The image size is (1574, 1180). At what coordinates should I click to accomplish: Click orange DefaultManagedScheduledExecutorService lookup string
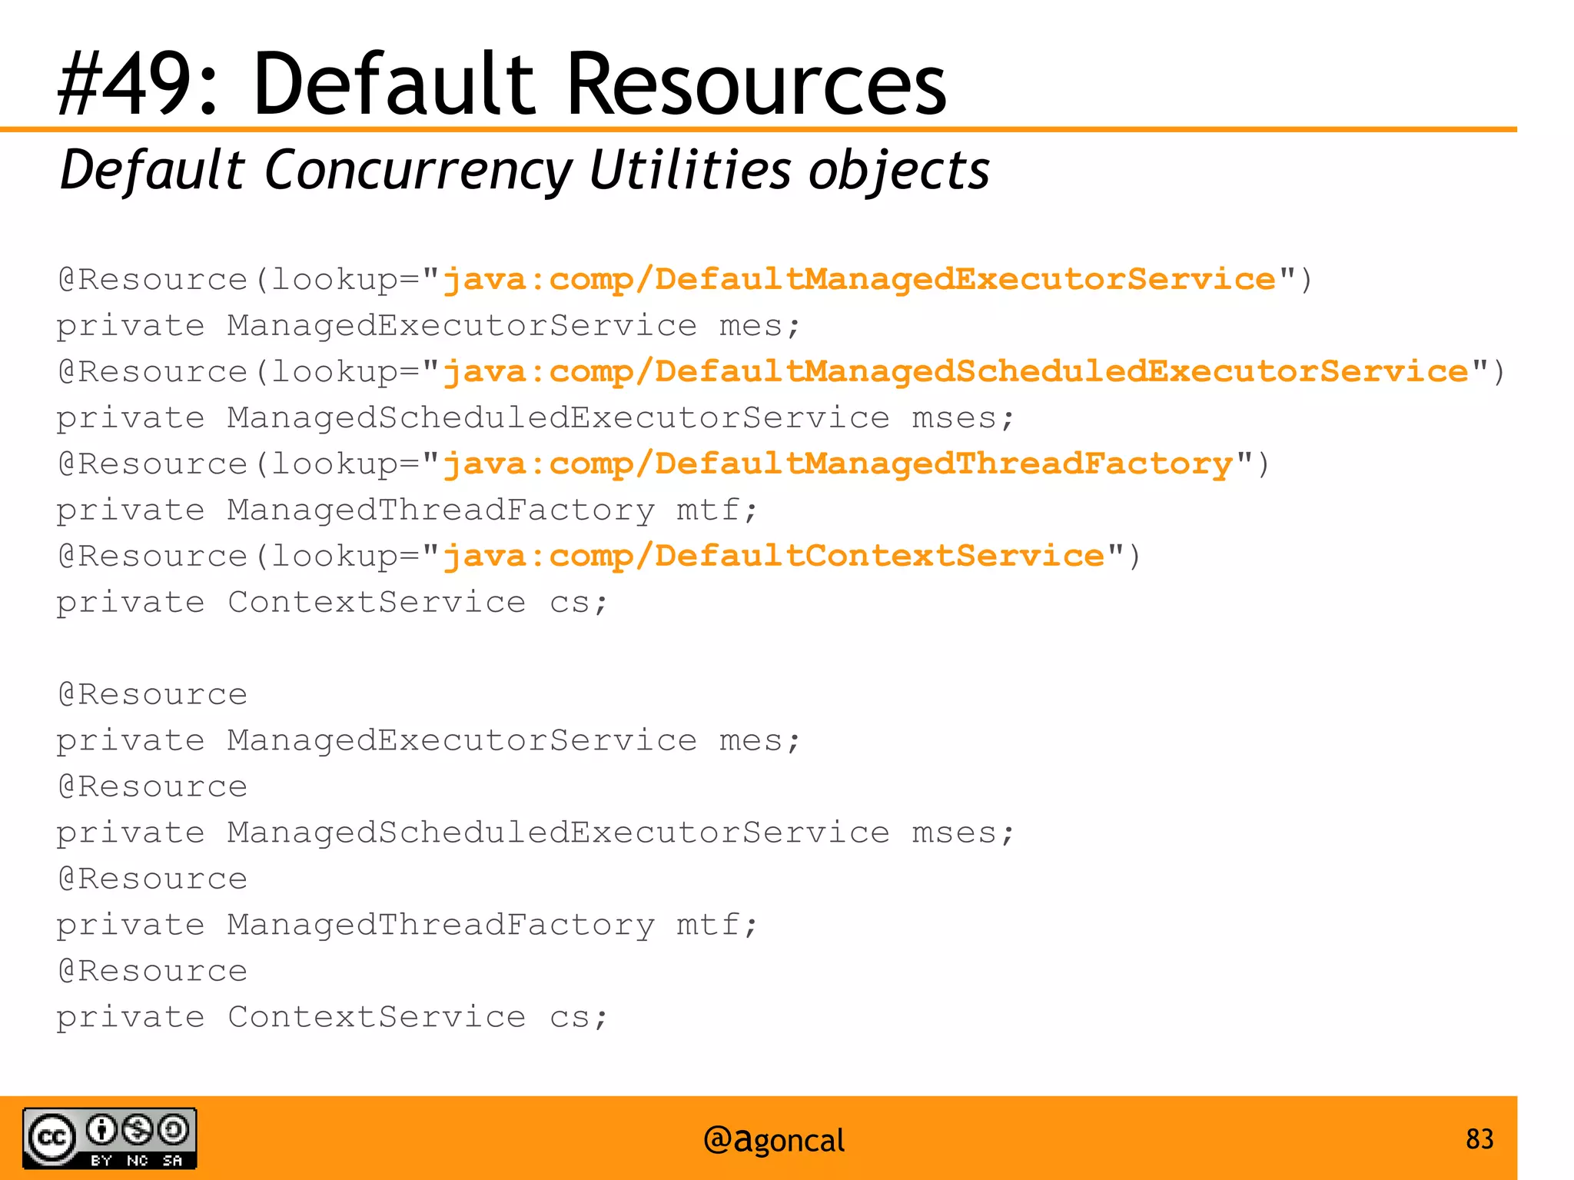point(955,371)
